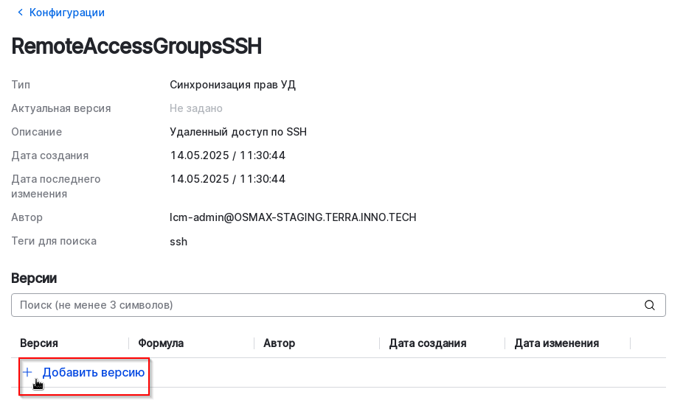
Task: Click the column divider after Версия header
Action: 129,343
